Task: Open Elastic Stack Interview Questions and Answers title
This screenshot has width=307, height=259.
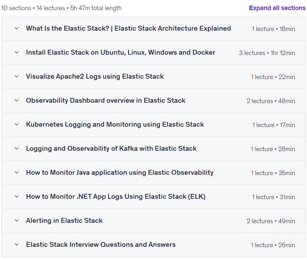Action: pos(101,244)
